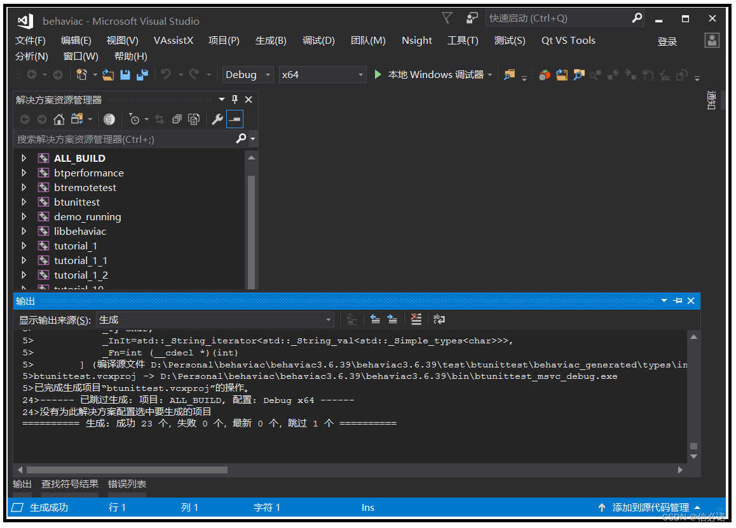Viewport: 736px width, 528px height.
Task: Expand the btunittest project node
Action: click(24, 202)
